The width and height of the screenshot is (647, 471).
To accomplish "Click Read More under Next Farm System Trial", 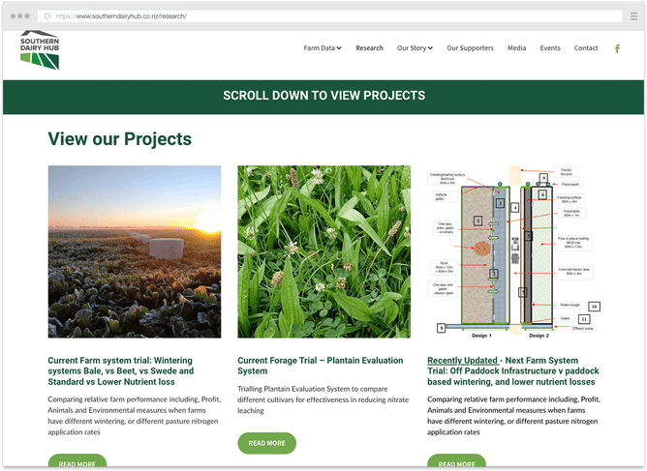I will [x=456, y=463].
